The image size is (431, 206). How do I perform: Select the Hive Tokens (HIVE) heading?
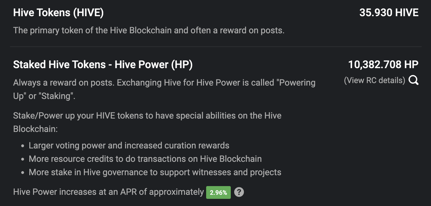(58, 13)
